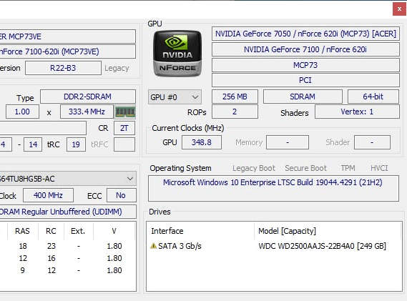The image size is (407, 301).
Task: Select the MCP73 GPU codename field
Action: (x=305, y=65)
